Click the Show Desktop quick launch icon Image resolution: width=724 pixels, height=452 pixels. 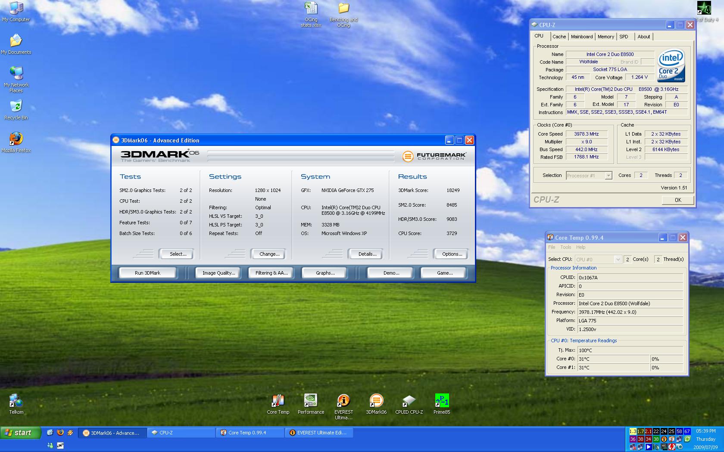point(50,432)
